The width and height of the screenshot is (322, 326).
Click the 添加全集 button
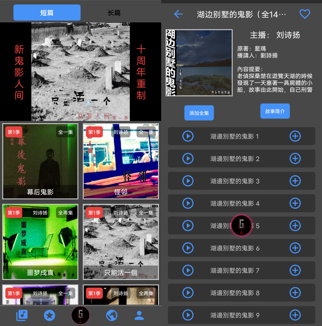point(199,113)
